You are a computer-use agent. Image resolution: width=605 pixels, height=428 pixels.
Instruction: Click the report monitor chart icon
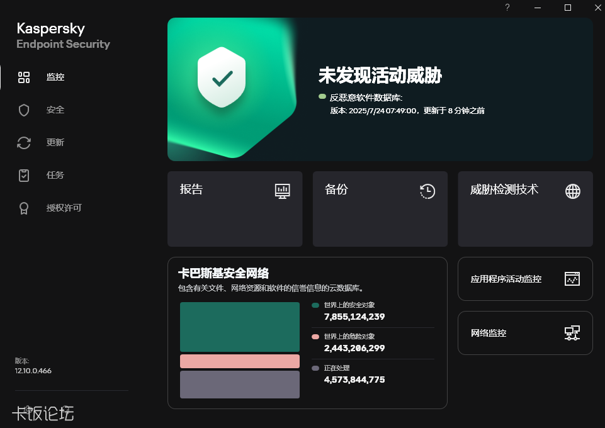283,191
